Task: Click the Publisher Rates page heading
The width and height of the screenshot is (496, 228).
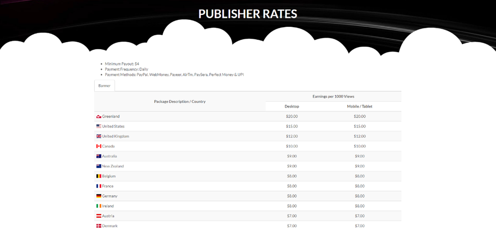Action: [248, 14]
